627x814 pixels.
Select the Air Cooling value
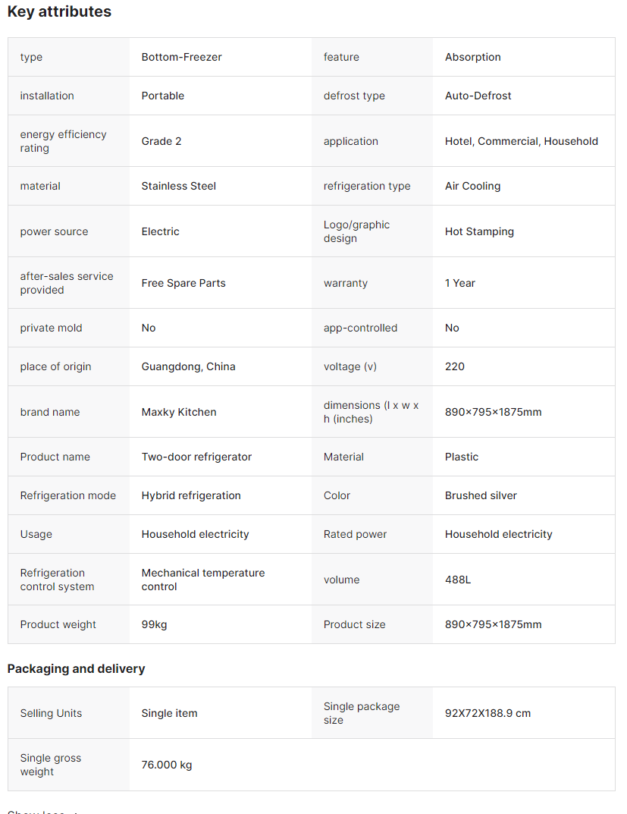click(473, 186)
